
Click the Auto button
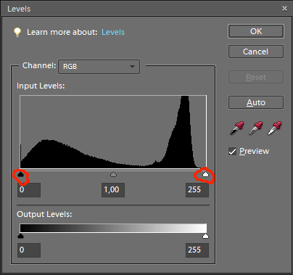point(256,102)
